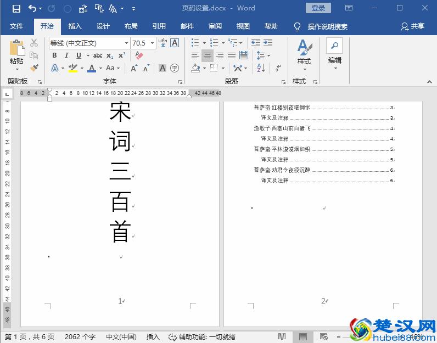Click 辅助功能: 一切就绪 accessibility status
The height and width of the screenshot is (343, 437).
[x=203, y=336]
